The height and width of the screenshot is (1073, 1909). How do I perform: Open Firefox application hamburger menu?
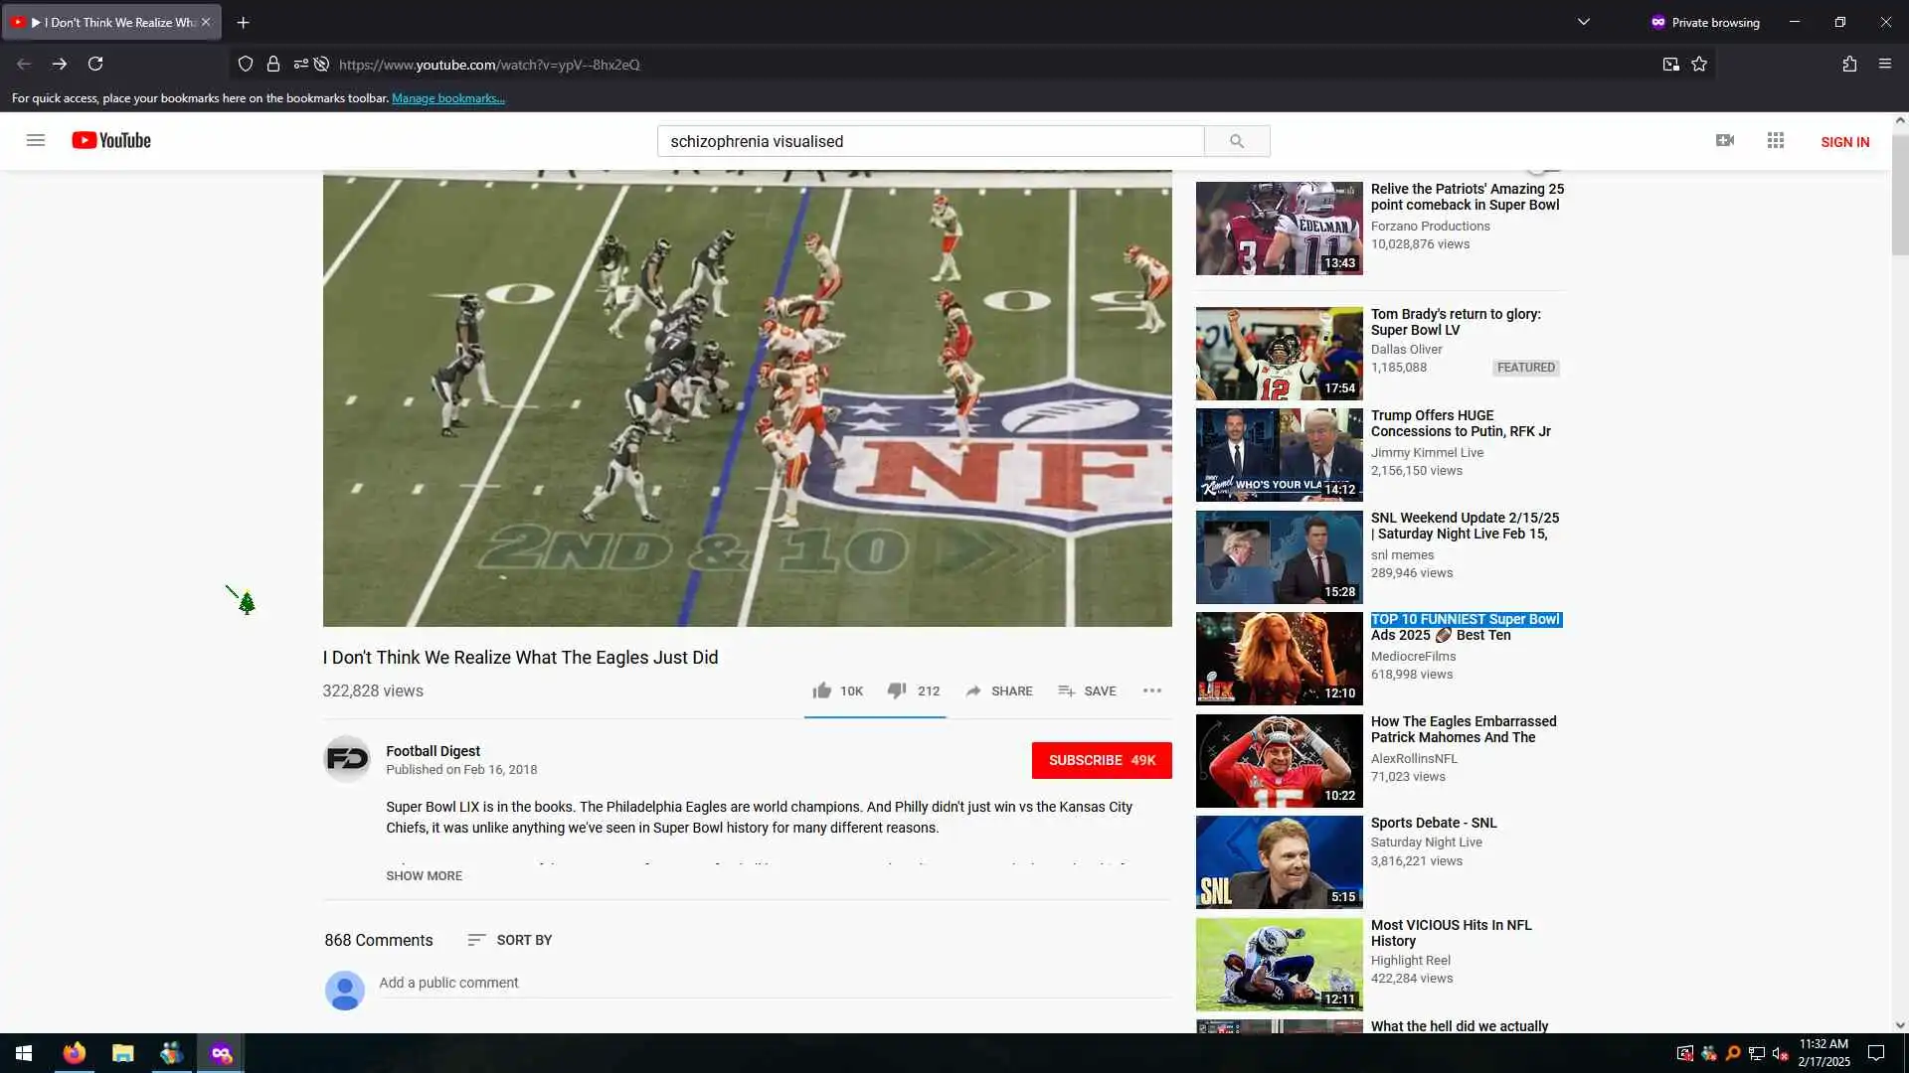coord(1884,64)
